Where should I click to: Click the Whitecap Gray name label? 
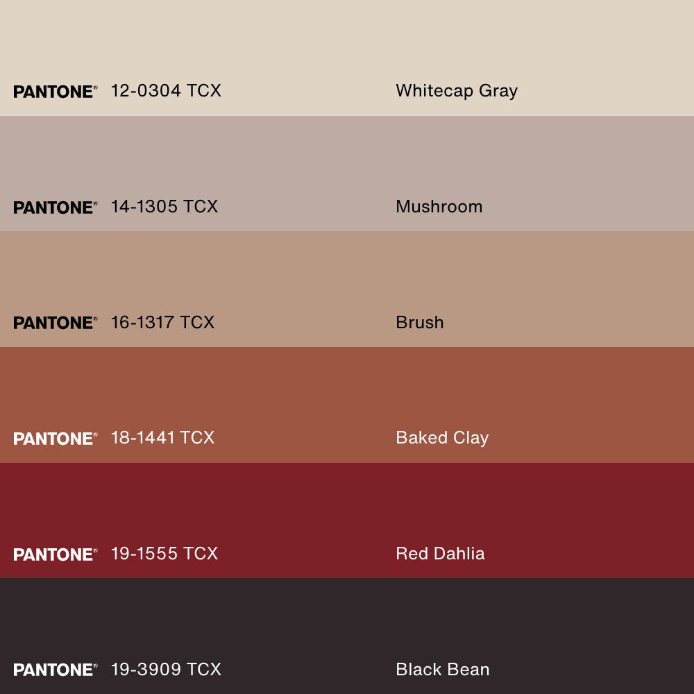(457, 91)
